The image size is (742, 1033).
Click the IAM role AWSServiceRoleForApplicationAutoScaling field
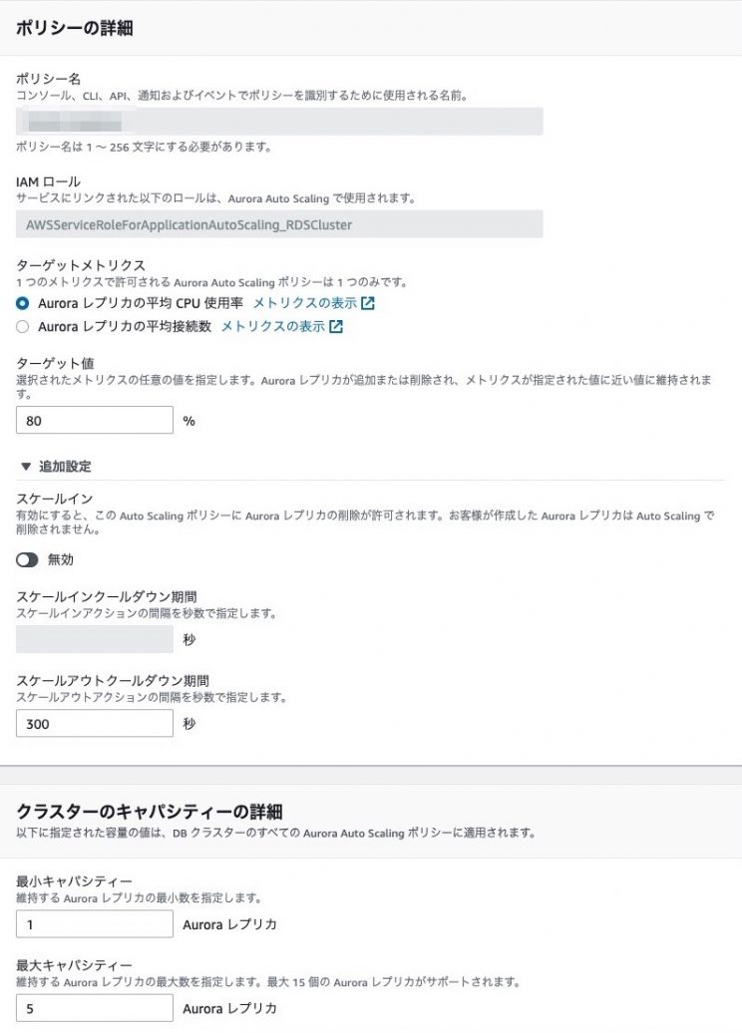[x=279, y=224]
